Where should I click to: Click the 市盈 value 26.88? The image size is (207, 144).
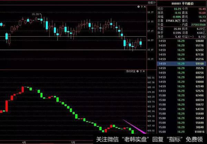[x=177, y=29]
